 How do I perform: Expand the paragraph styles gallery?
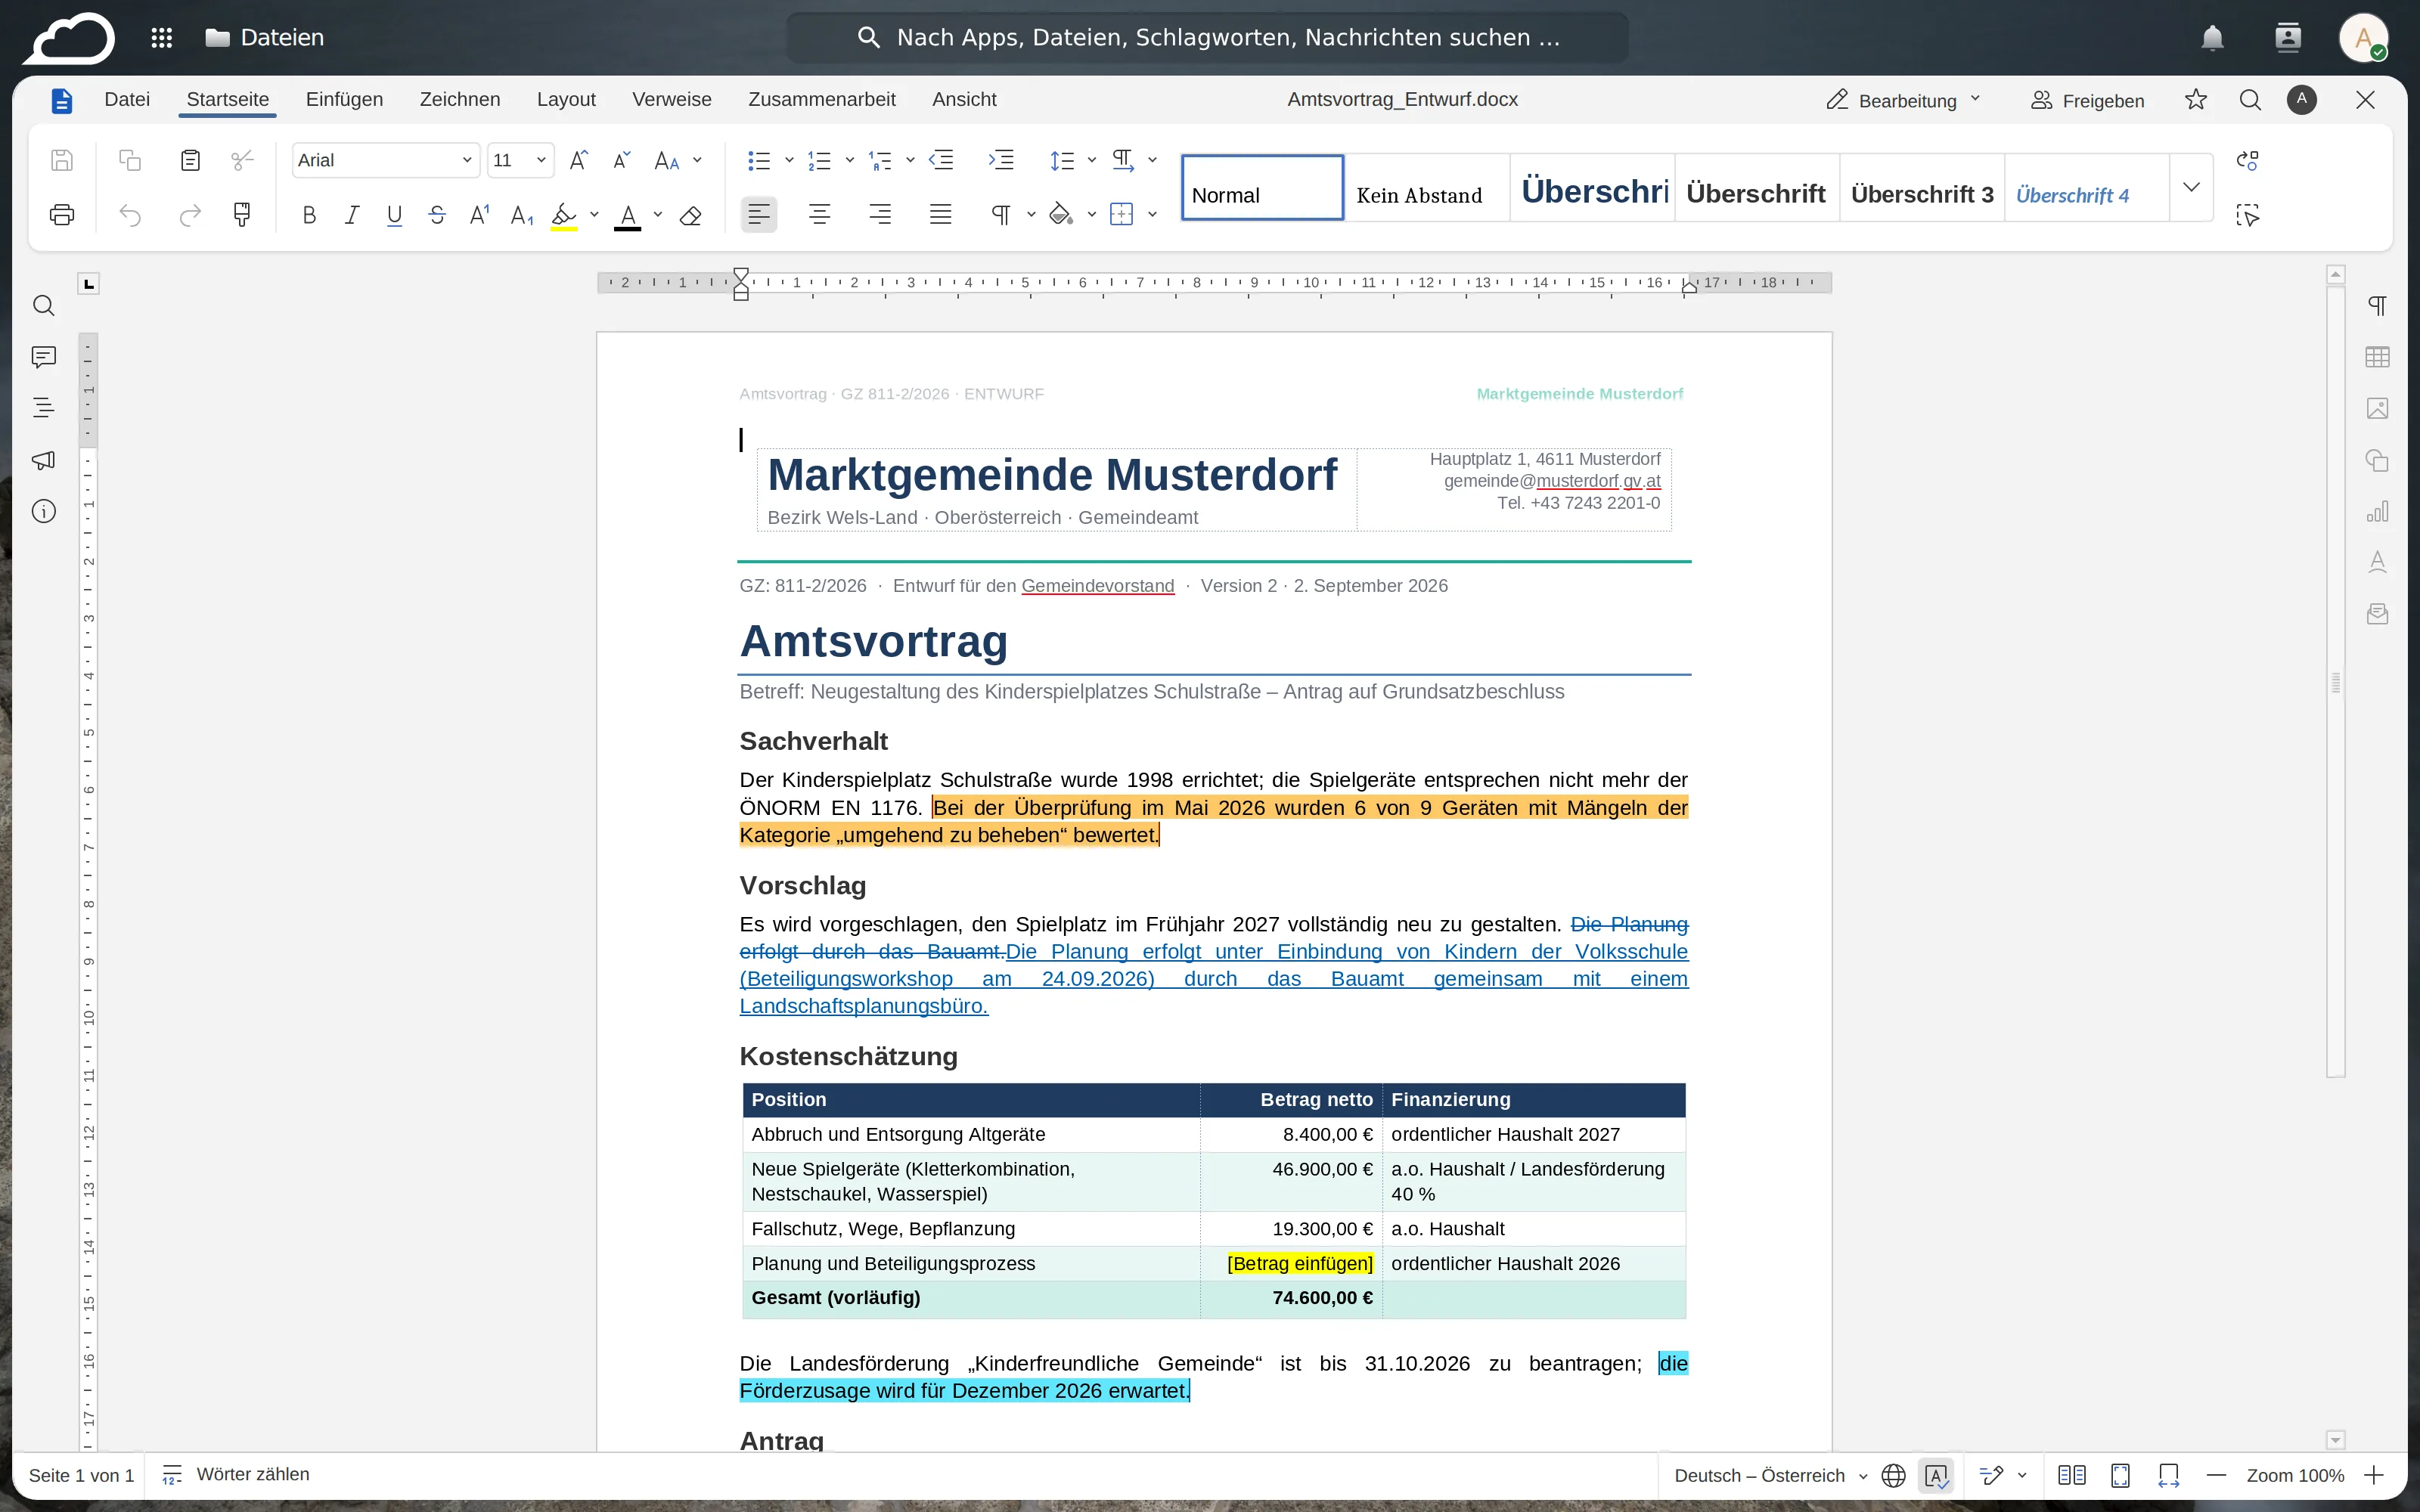coord(2191,187)
